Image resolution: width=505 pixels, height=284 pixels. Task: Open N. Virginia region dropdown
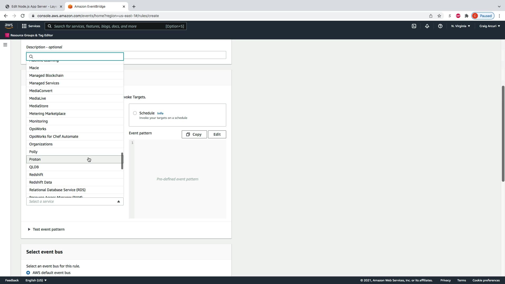point(461,26)
